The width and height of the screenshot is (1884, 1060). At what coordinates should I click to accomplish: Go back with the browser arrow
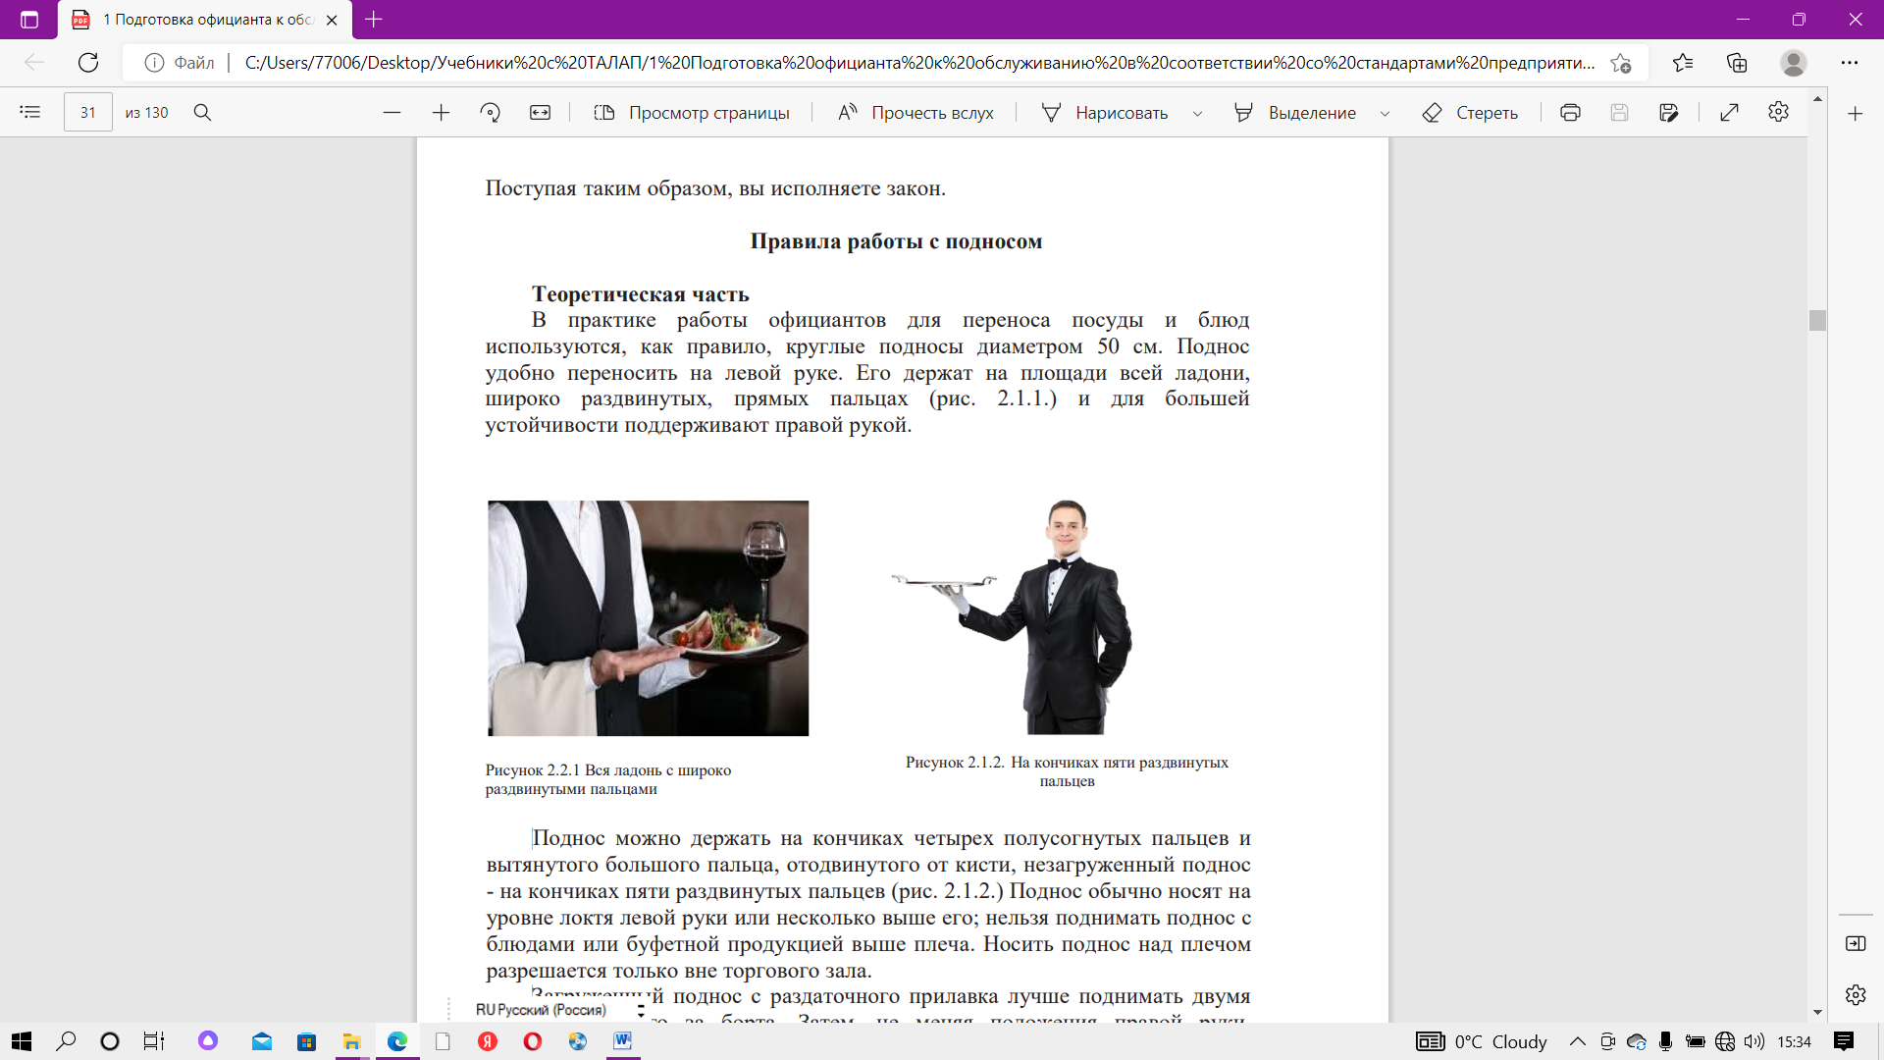click(34, 63)
